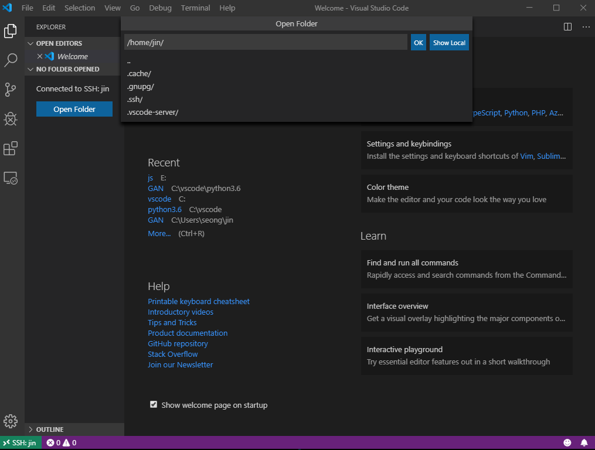
Task: Open Find and run all commands card
Action: coord(467,269)
